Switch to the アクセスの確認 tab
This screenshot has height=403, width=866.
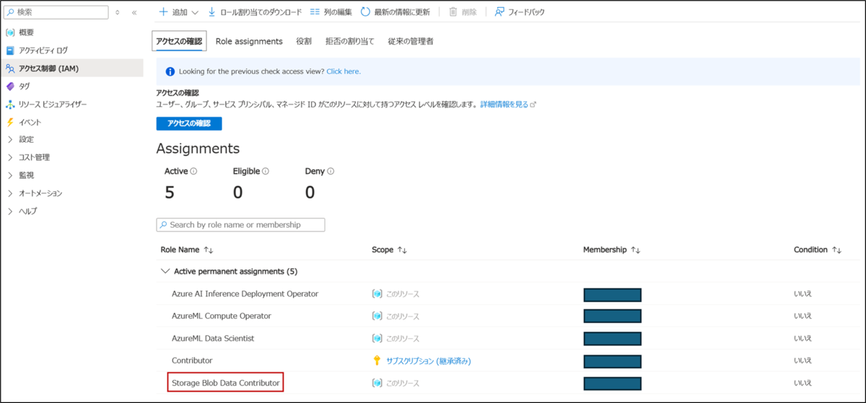coord(180,42)
